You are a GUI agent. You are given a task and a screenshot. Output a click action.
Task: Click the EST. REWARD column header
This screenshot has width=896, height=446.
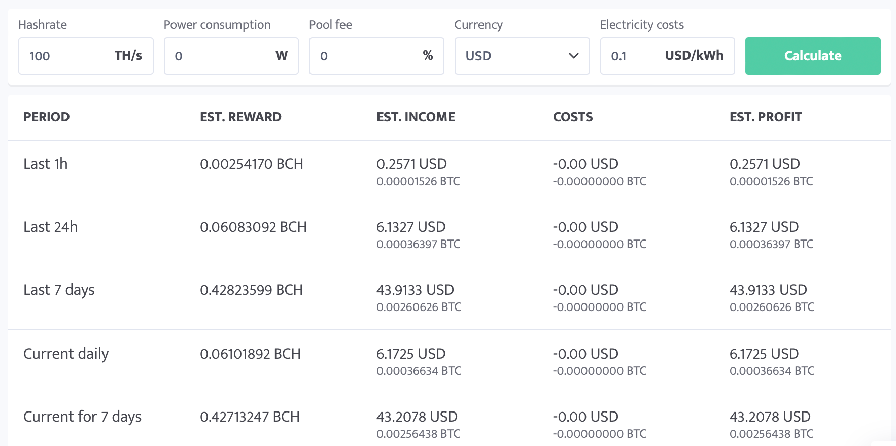[240, 117]
